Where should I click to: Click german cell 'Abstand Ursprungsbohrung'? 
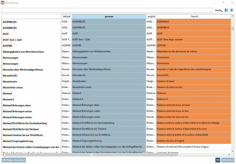pos(109,141)
